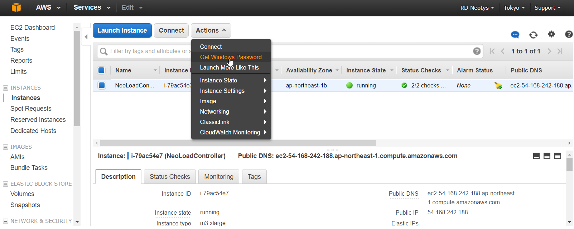Open the Networking submenu

coord(231,111)
